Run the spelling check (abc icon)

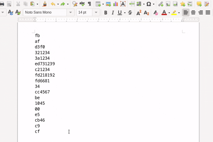[x=82, y=4]
